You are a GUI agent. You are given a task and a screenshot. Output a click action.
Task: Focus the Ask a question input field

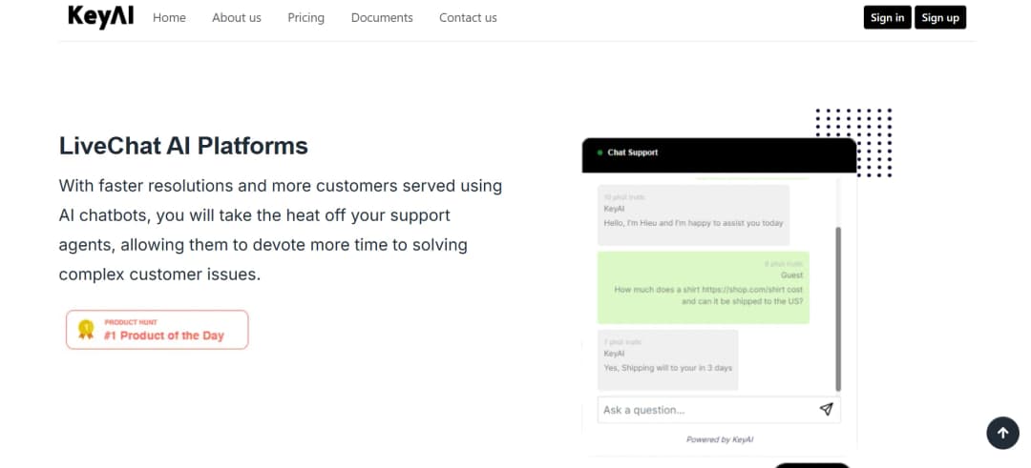pyautogui.click(x=705, y=410)
